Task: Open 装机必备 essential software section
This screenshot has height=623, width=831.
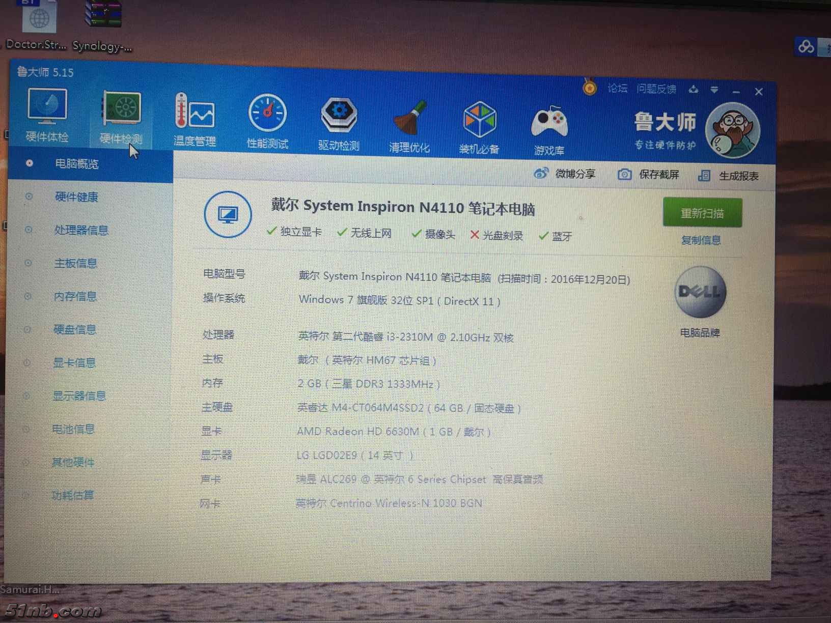Action: pyautogui.click(x=479, y=129)
